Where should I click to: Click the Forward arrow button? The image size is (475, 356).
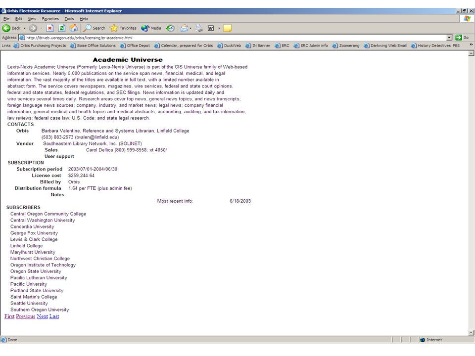tap(33, 28)
